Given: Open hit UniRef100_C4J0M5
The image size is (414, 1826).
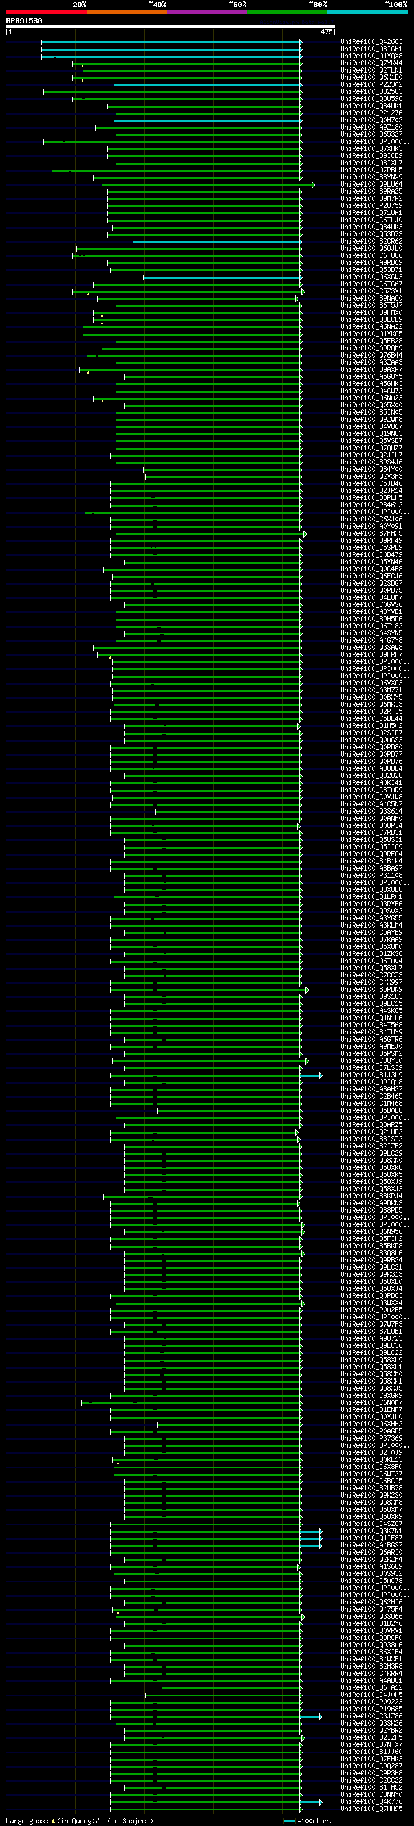Looking at the screenshot, I should (x=371, y=1695).
